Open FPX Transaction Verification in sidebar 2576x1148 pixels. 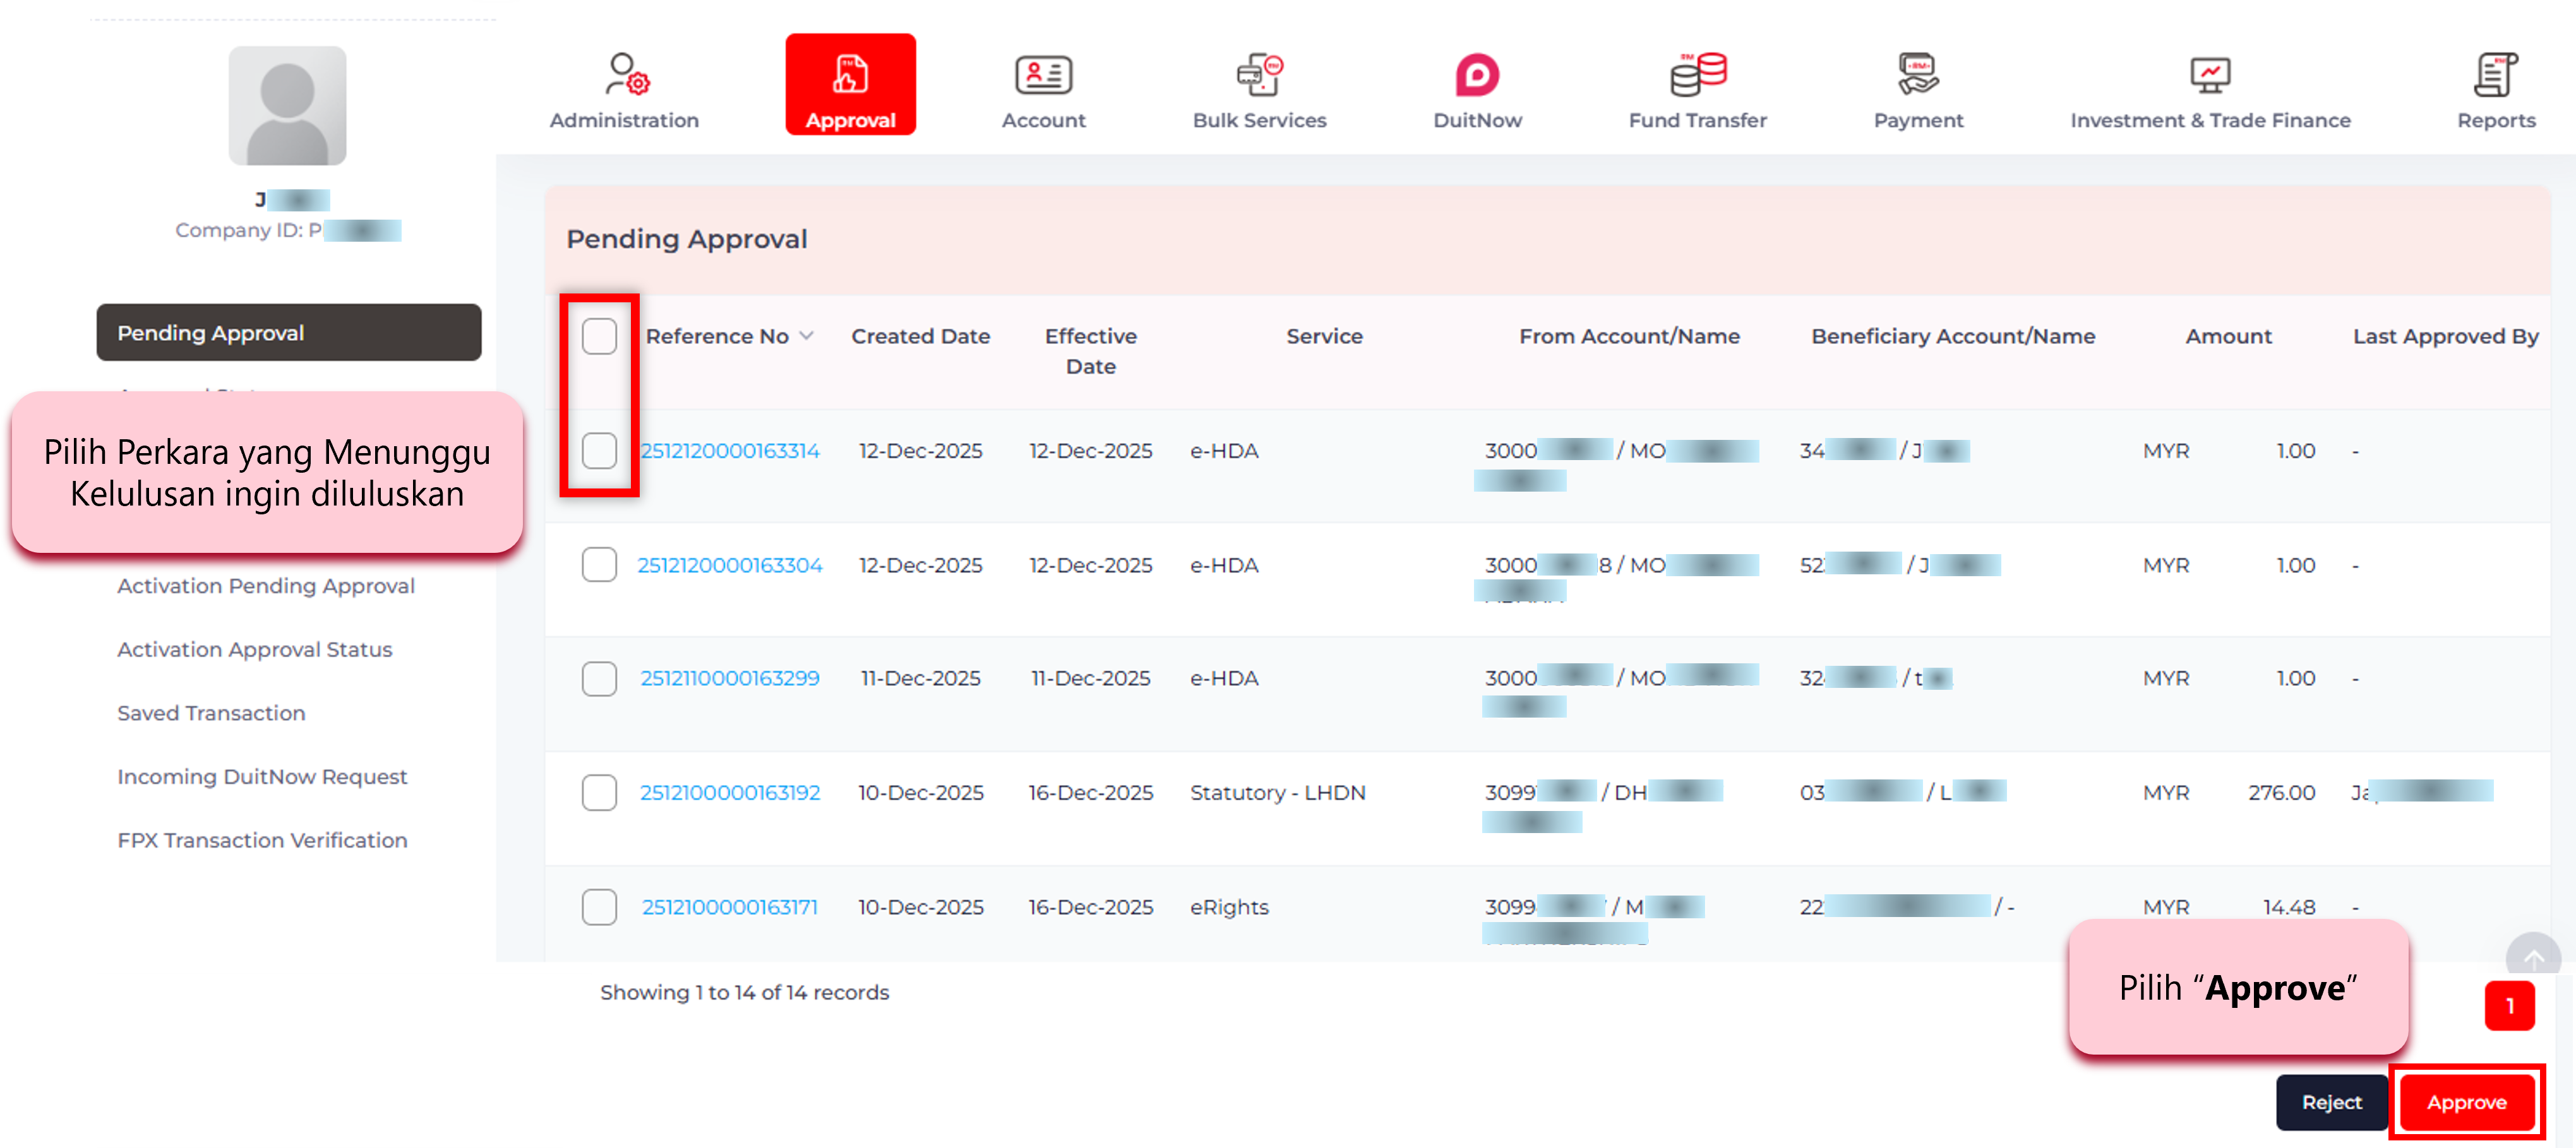click(262, 840)
